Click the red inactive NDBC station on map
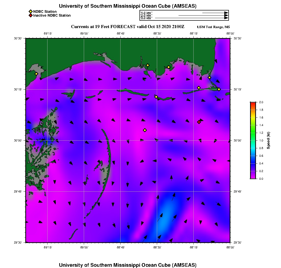The width and height of the screenshot is (281, 268). pyautogui.click(x=199, y=122)
